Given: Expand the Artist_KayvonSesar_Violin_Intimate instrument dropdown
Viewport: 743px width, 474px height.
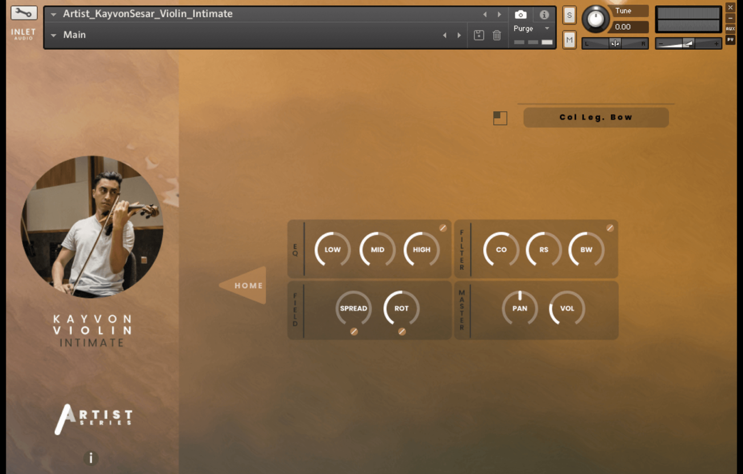Looking at the screenshot, I should coord(53,14).
